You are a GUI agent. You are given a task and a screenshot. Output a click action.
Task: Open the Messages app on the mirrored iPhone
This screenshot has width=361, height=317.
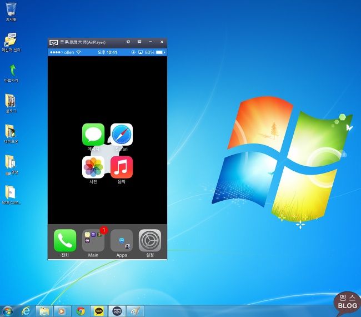93,135
